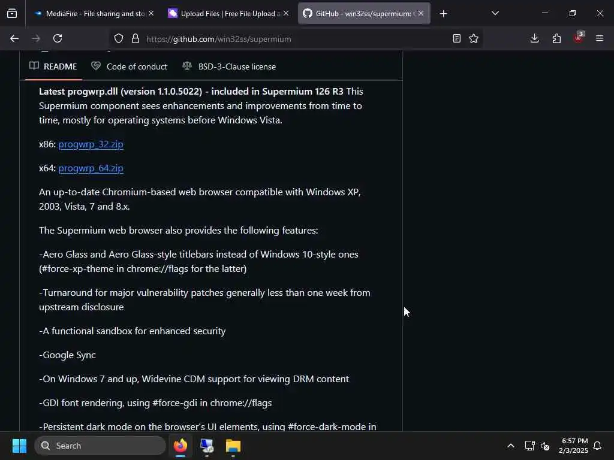The width and height of the screenshot is (614, 460).
Task: Open the downloads panel
Action: (534, 38)
